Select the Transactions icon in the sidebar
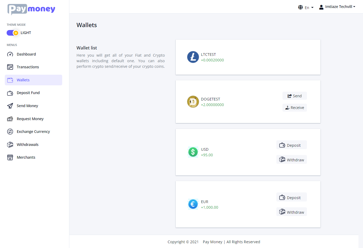 tap(10, 67)
